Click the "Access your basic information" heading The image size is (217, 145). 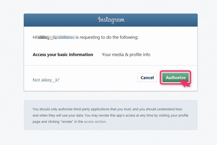coord(63,54)
